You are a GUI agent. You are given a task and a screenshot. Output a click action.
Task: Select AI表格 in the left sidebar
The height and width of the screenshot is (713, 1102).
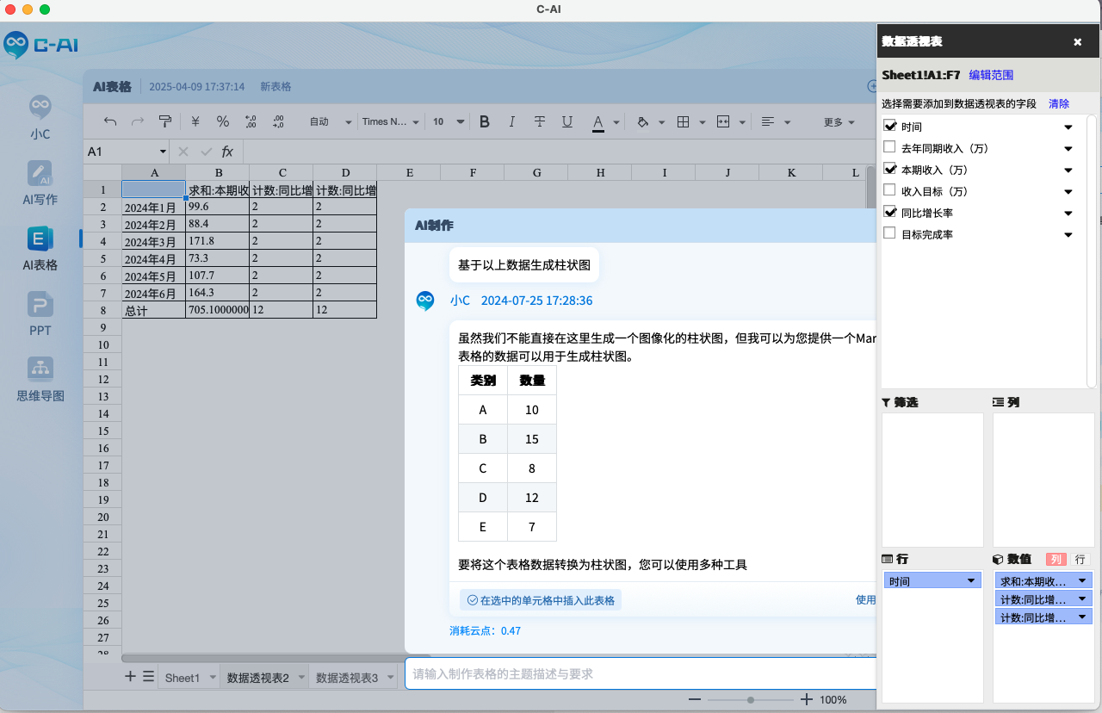click(x=40, y=248)
